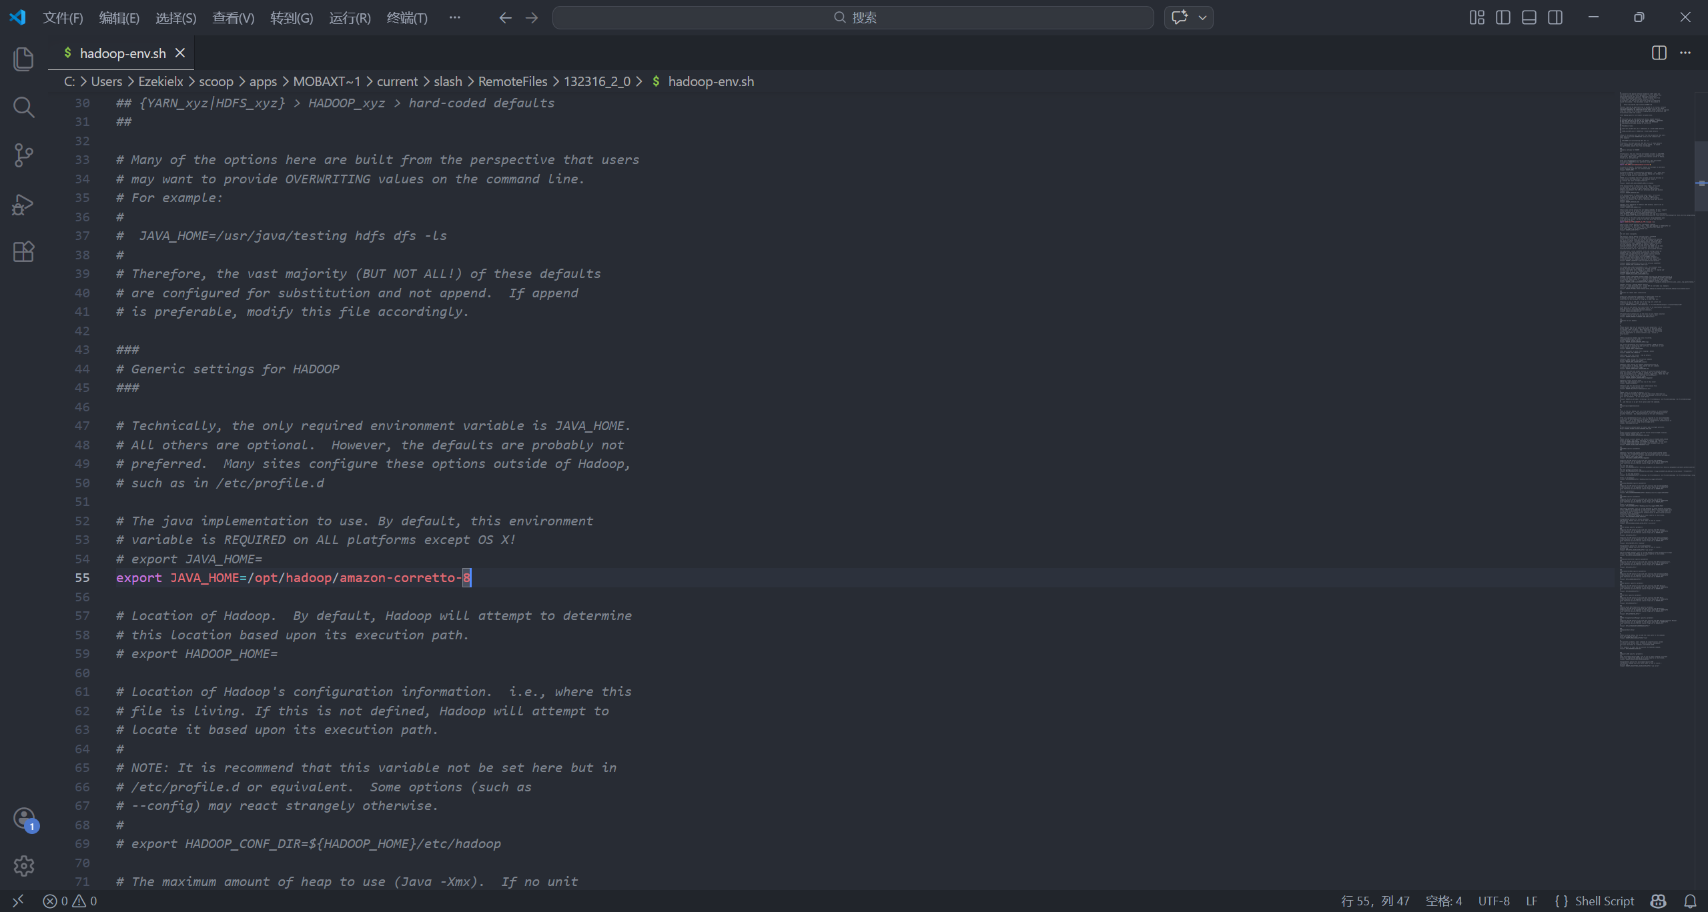
Task: Click line 55 export JAVA_HOME text
Action: pos(294,577)
